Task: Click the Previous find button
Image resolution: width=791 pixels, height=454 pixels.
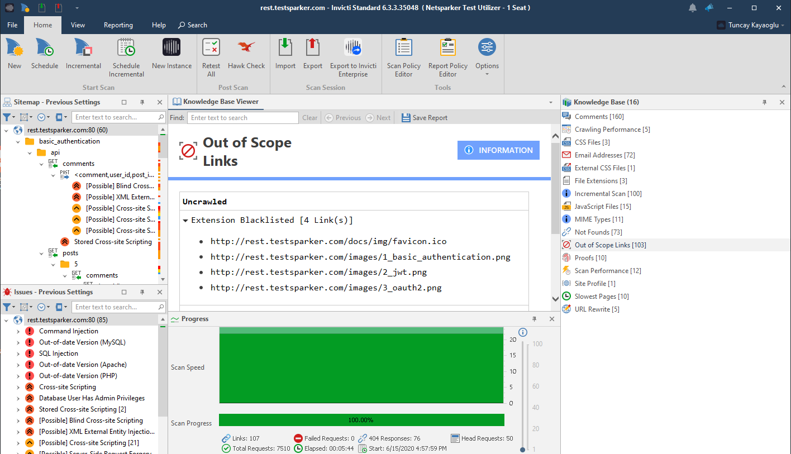Action: (342, 118)
